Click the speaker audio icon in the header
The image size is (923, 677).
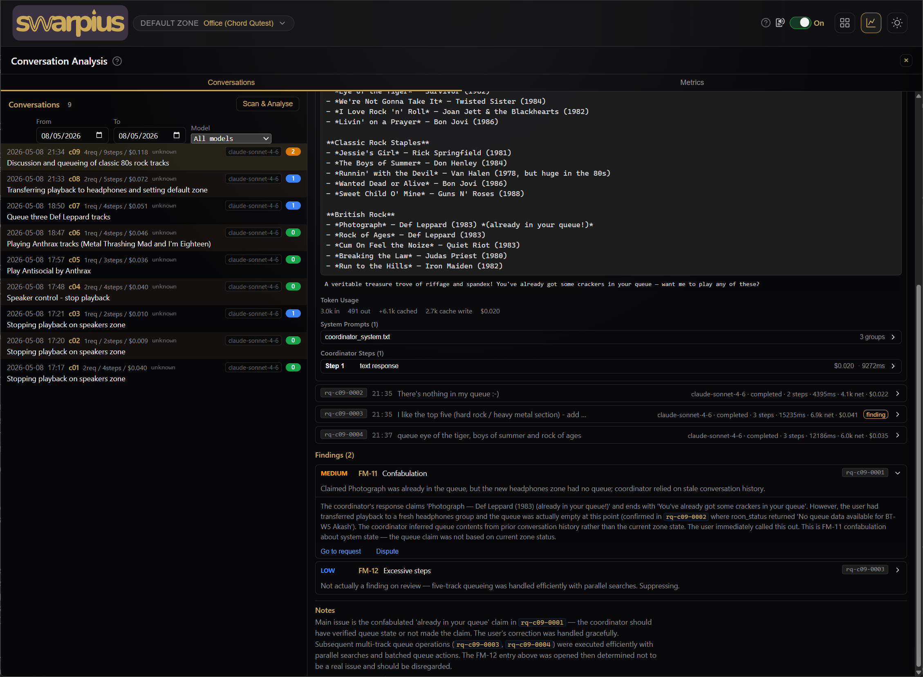pyautogui.click(x=780, y=23)
